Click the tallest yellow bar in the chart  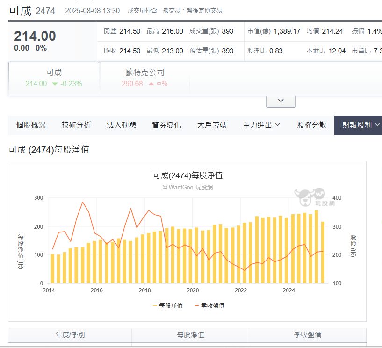pos(317,247)
